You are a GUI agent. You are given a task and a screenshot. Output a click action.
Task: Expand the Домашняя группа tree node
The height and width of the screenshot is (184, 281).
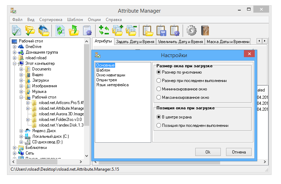(x=14, y=53)
